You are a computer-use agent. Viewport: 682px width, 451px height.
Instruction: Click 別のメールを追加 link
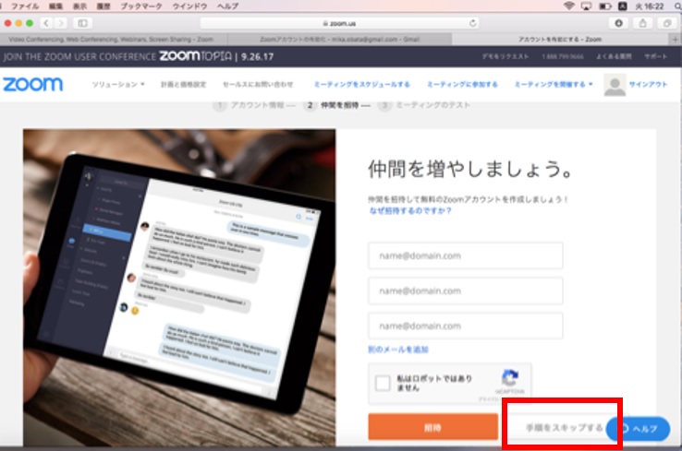[x=398, y=349]
